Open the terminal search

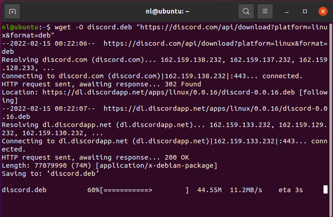(246, 11)
